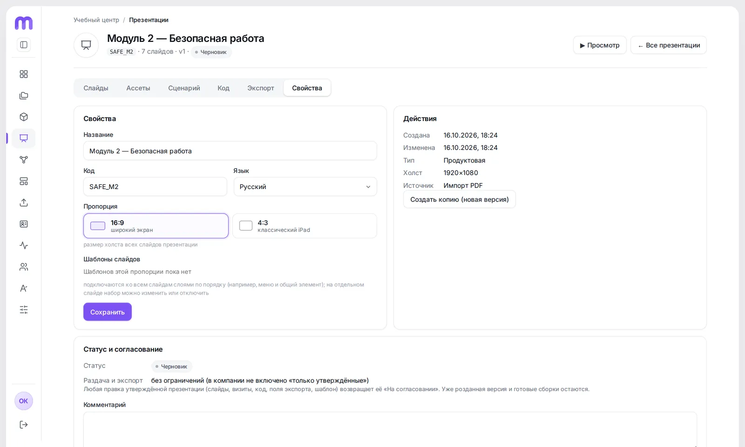Viewport: 745px width, 447px height.
Task: Select the 4:3 classic iPad proportion
Action: click(305, 226)
